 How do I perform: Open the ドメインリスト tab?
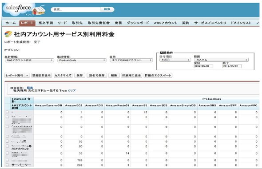click(x=241, y=23)
